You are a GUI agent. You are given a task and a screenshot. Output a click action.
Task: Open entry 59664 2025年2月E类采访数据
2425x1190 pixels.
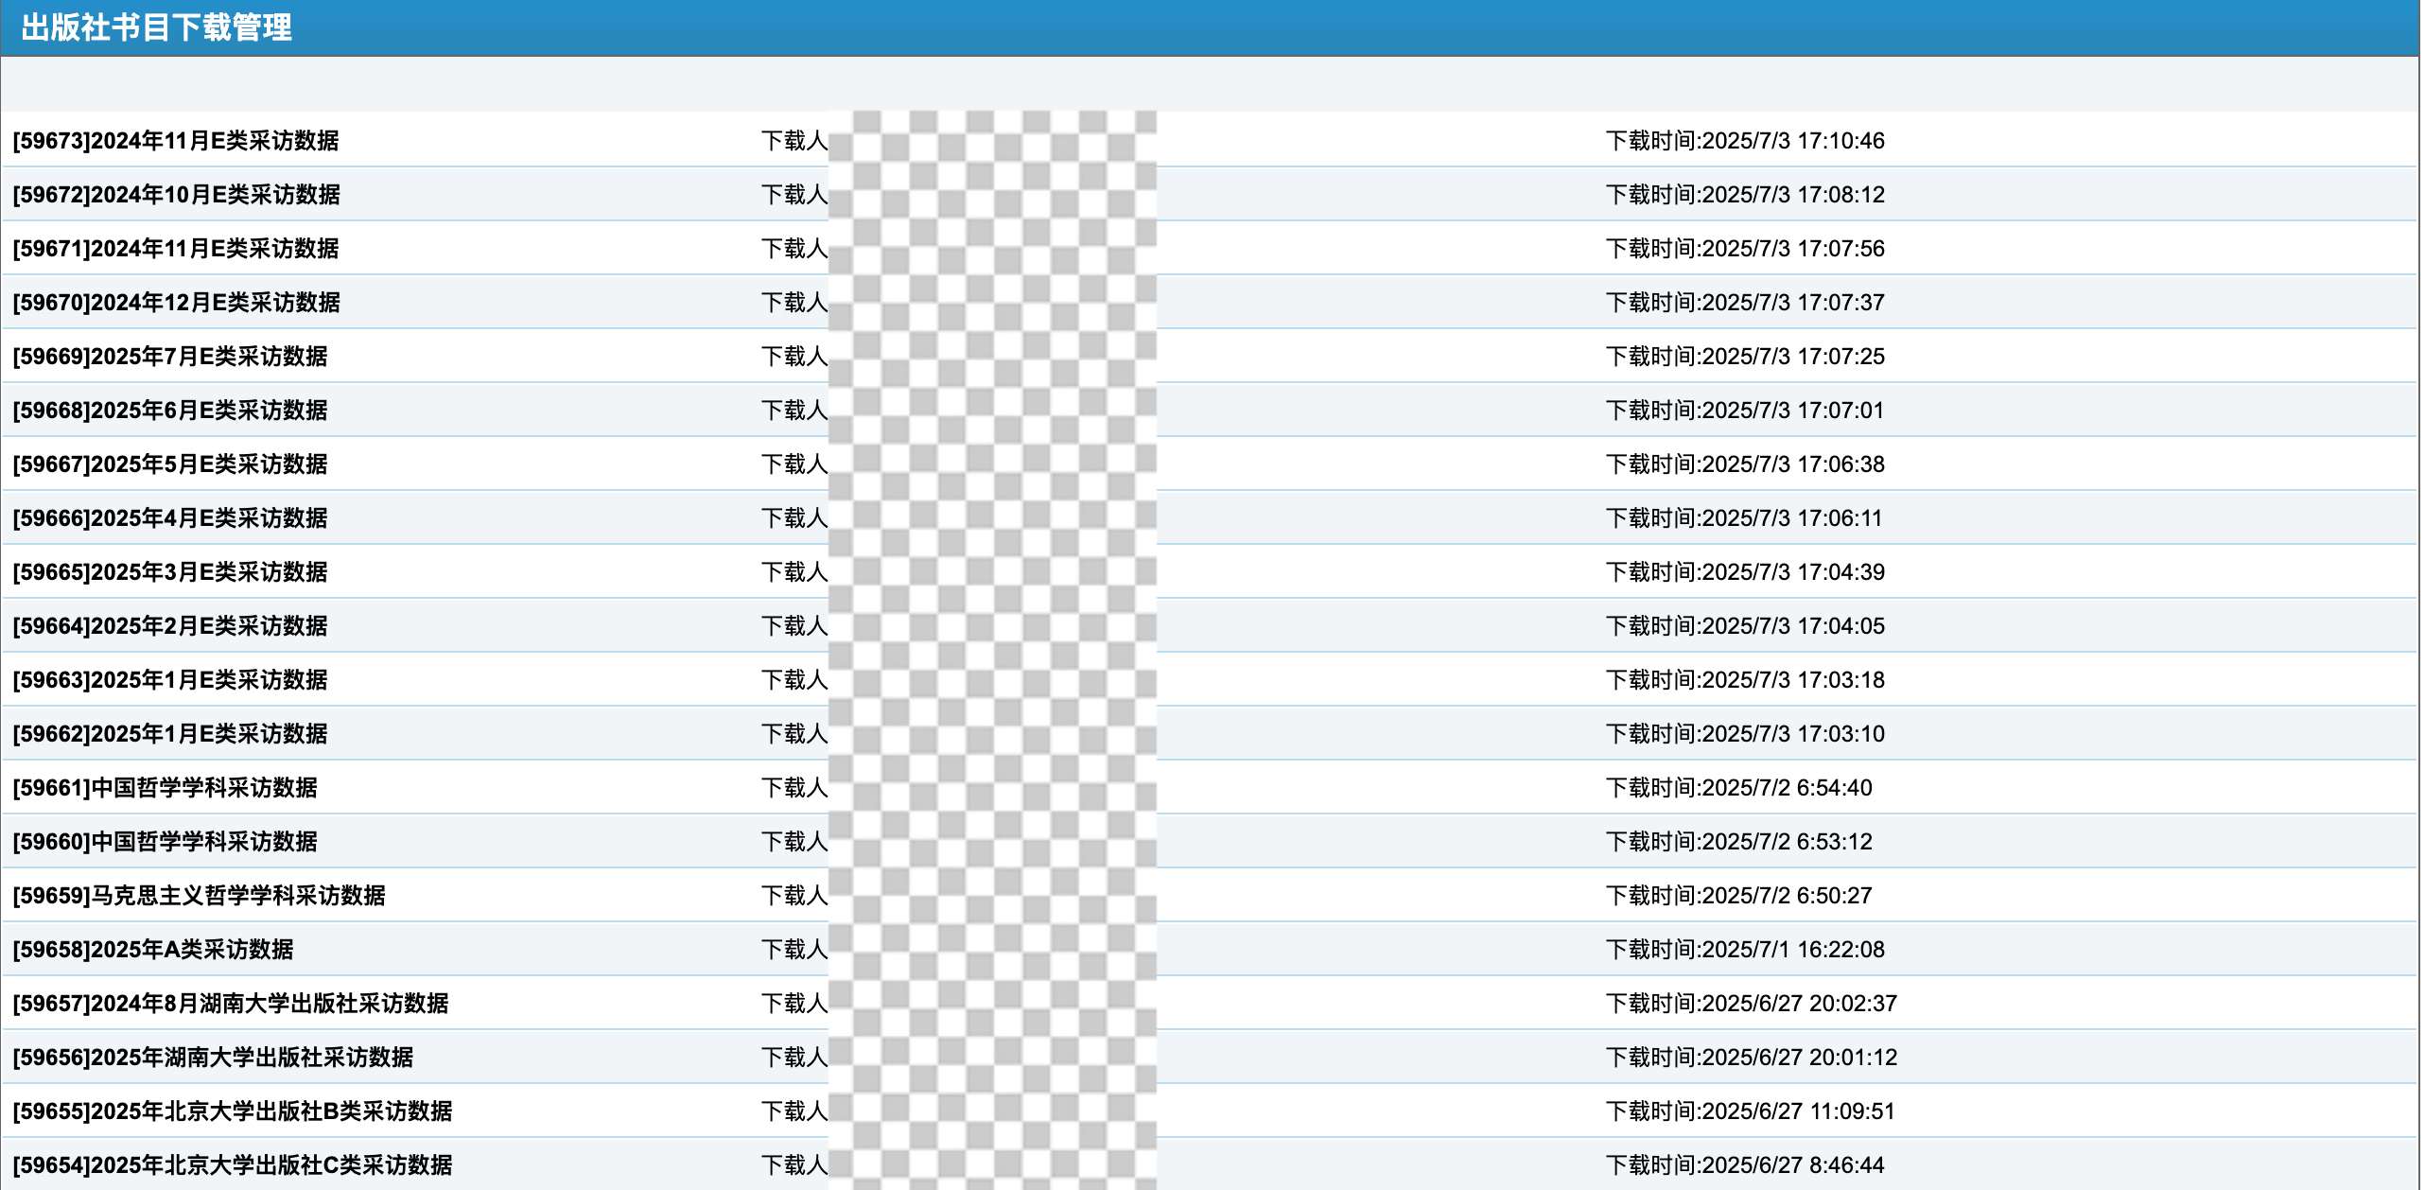click(170, 626)
